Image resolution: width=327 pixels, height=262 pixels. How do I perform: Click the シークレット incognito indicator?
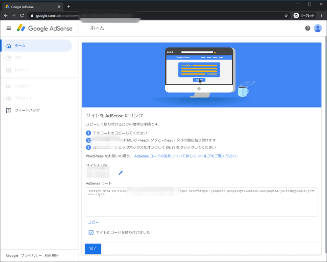tap(304, 16)
